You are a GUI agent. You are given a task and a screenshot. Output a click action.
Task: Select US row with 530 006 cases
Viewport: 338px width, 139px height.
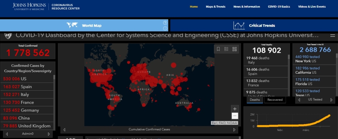pyautogui.click(x=27, y=79)
